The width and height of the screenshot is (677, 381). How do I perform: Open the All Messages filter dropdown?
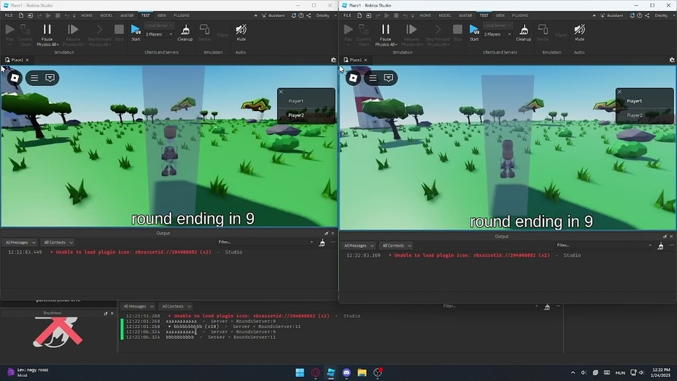pos(19,242)
